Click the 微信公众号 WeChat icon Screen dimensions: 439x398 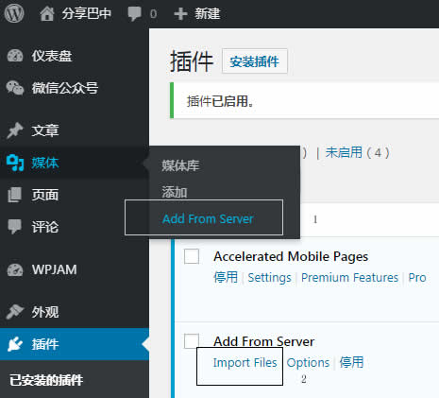tap(15, 88)
